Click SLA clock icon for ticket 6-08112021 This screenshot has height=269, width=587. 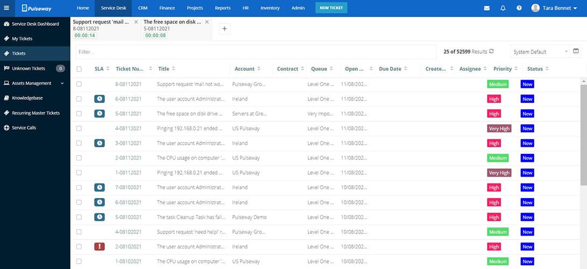[x=99, y=99]
